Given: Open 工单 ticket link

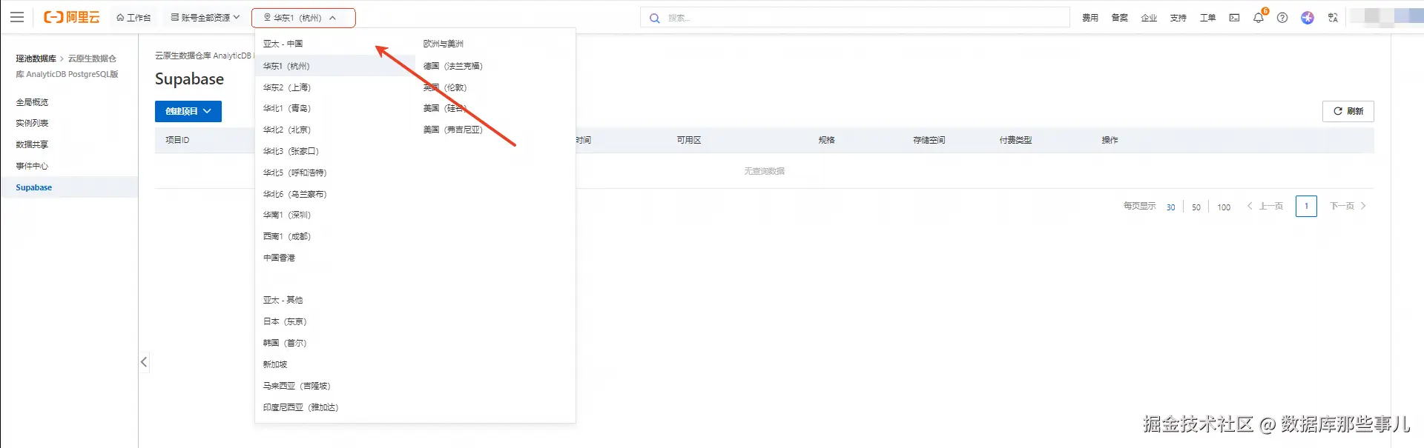Looking at the screenshot, I should tap(1208, 18).
